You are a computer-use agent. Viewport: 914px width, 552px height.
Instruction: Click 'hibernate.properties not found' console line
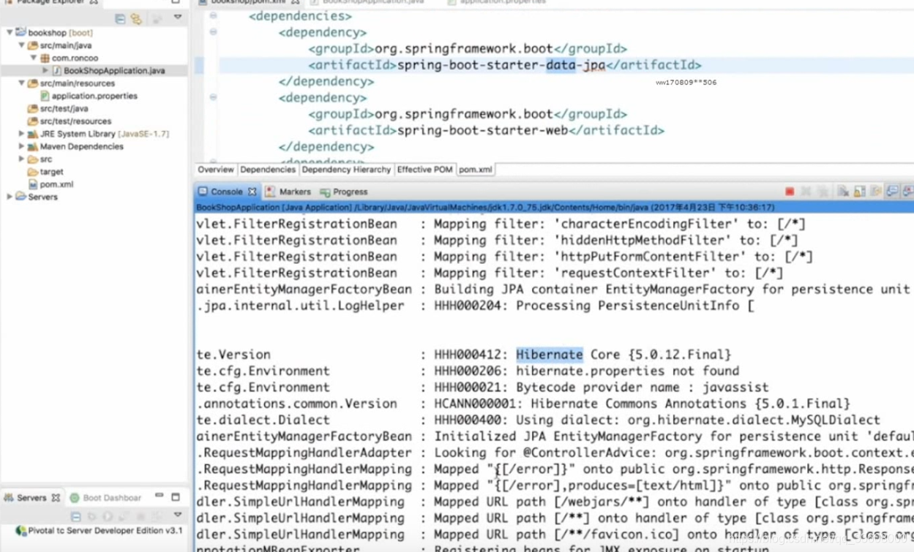click(x=628, y=371)
